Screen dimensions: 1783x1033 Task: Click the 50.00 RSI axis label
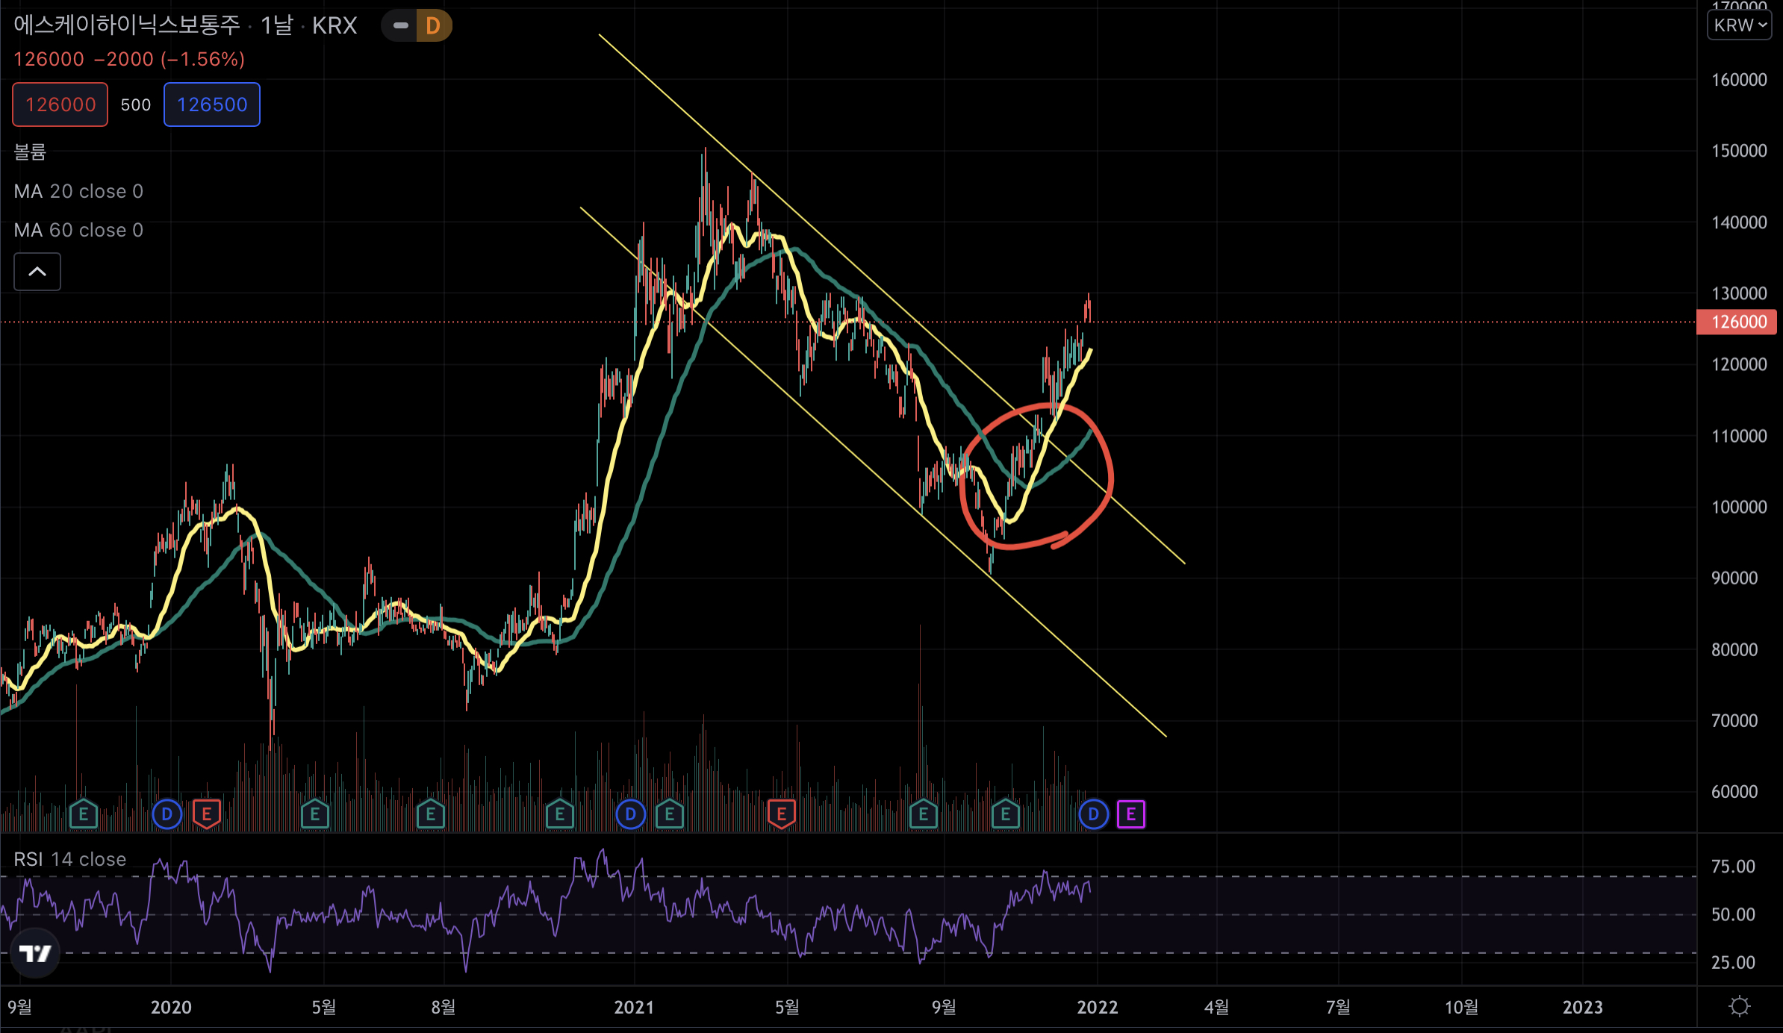[1733, 914]
